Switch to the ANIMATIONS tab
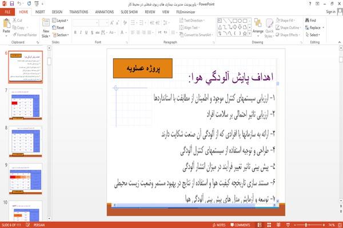 coord(105,12)
